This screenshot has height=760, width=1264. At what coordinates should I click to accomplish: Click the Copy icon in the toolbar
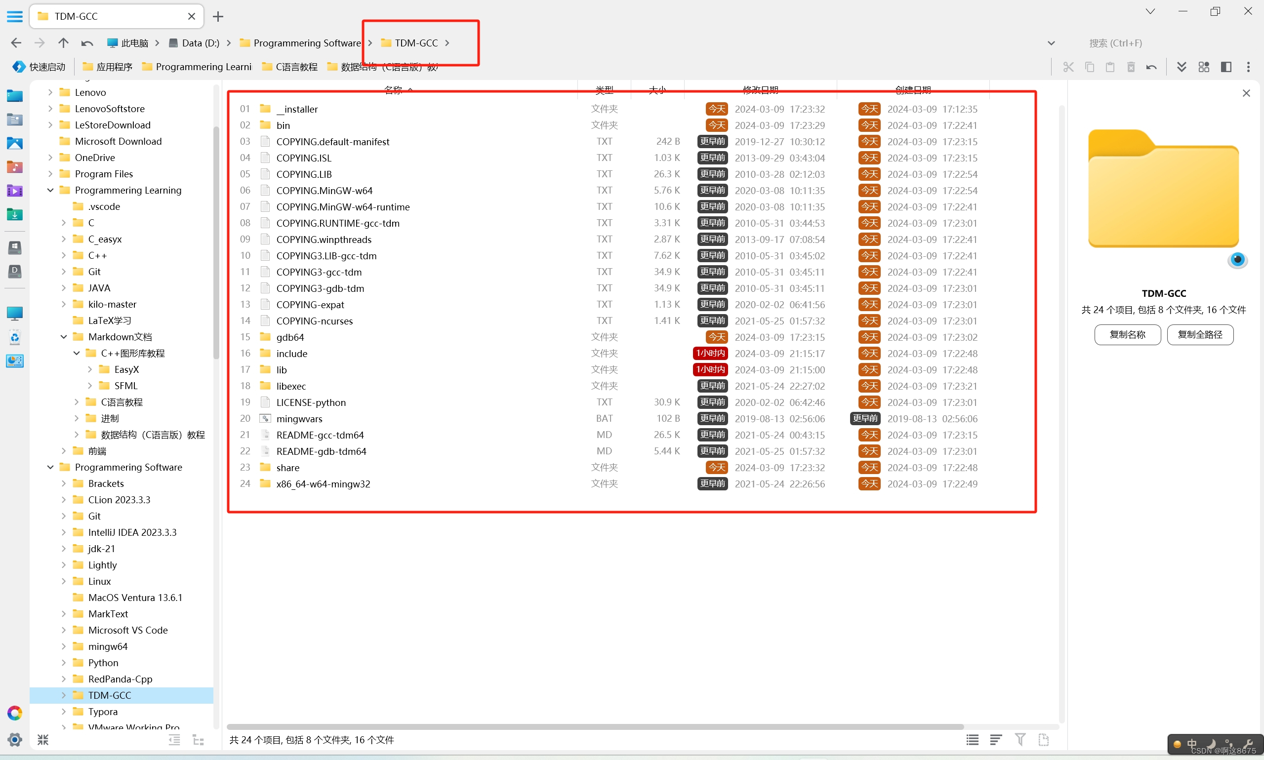(x=1089, y=67)
